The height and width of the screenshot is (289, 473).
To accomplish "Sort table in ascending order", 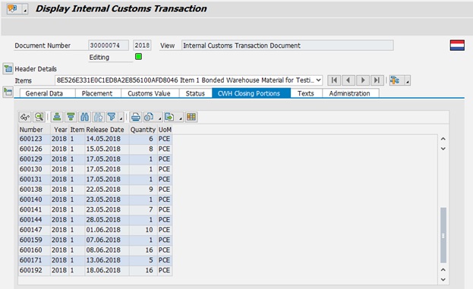I will pos(57,117).
